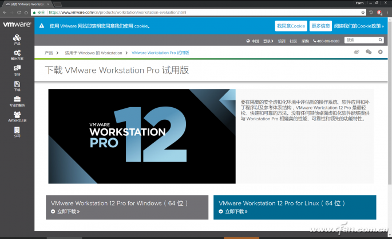Expand the 登录 login menu
This screenshot has height=239, width=392.
(268, 41)
